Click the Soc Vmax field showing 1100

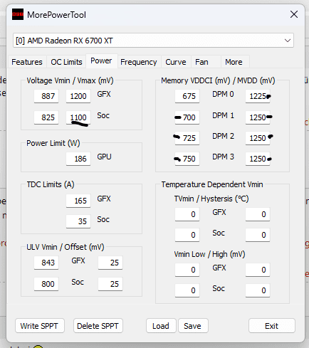pyautogui.click(x=78, y=117)
